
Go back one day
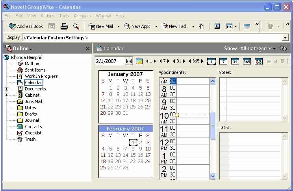(147, 61)
